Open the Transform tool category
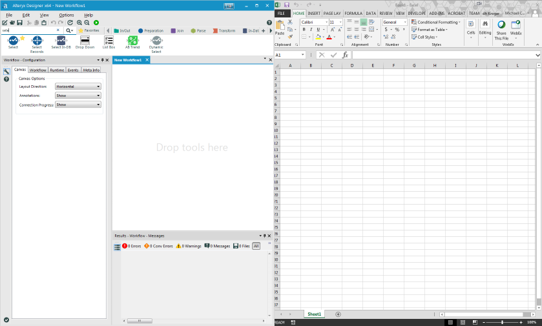Screen dimensions: 542x326 224,31
